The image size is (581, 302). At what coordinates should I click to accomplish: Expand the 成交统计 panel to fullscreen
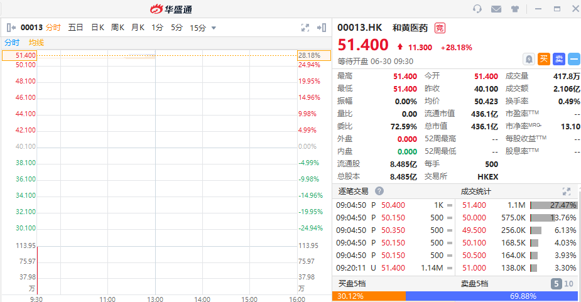click(566, 191)
